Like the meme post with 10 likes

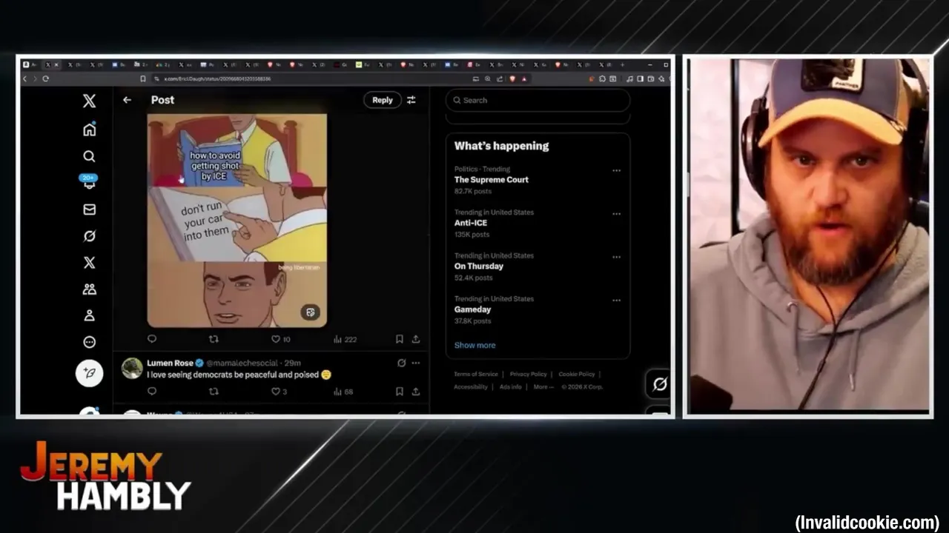(280, 339)
